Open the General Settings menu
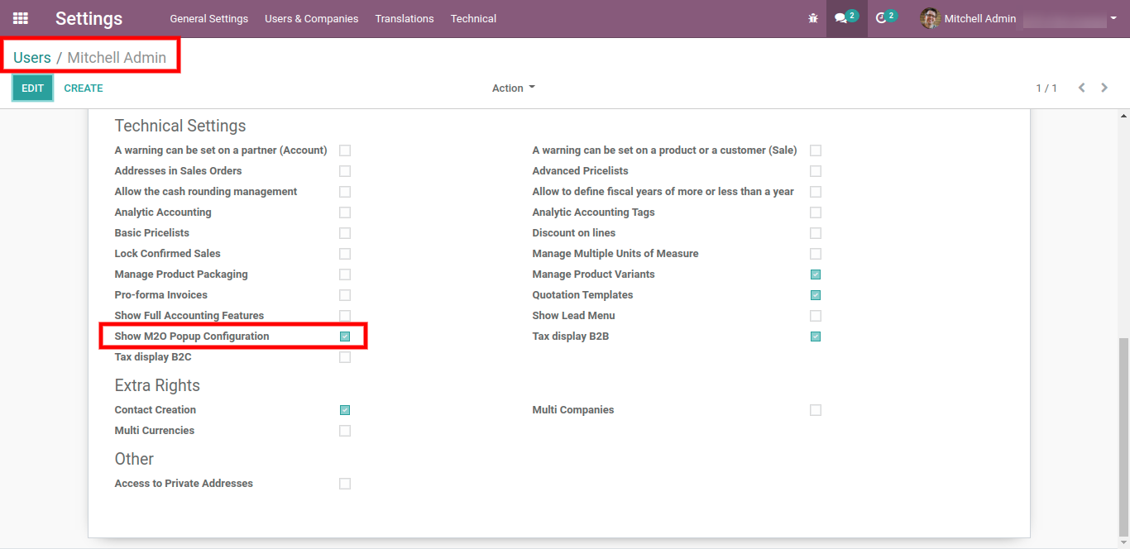The image size is (1130, 549). pyautogui.click(x=208, y=18)
